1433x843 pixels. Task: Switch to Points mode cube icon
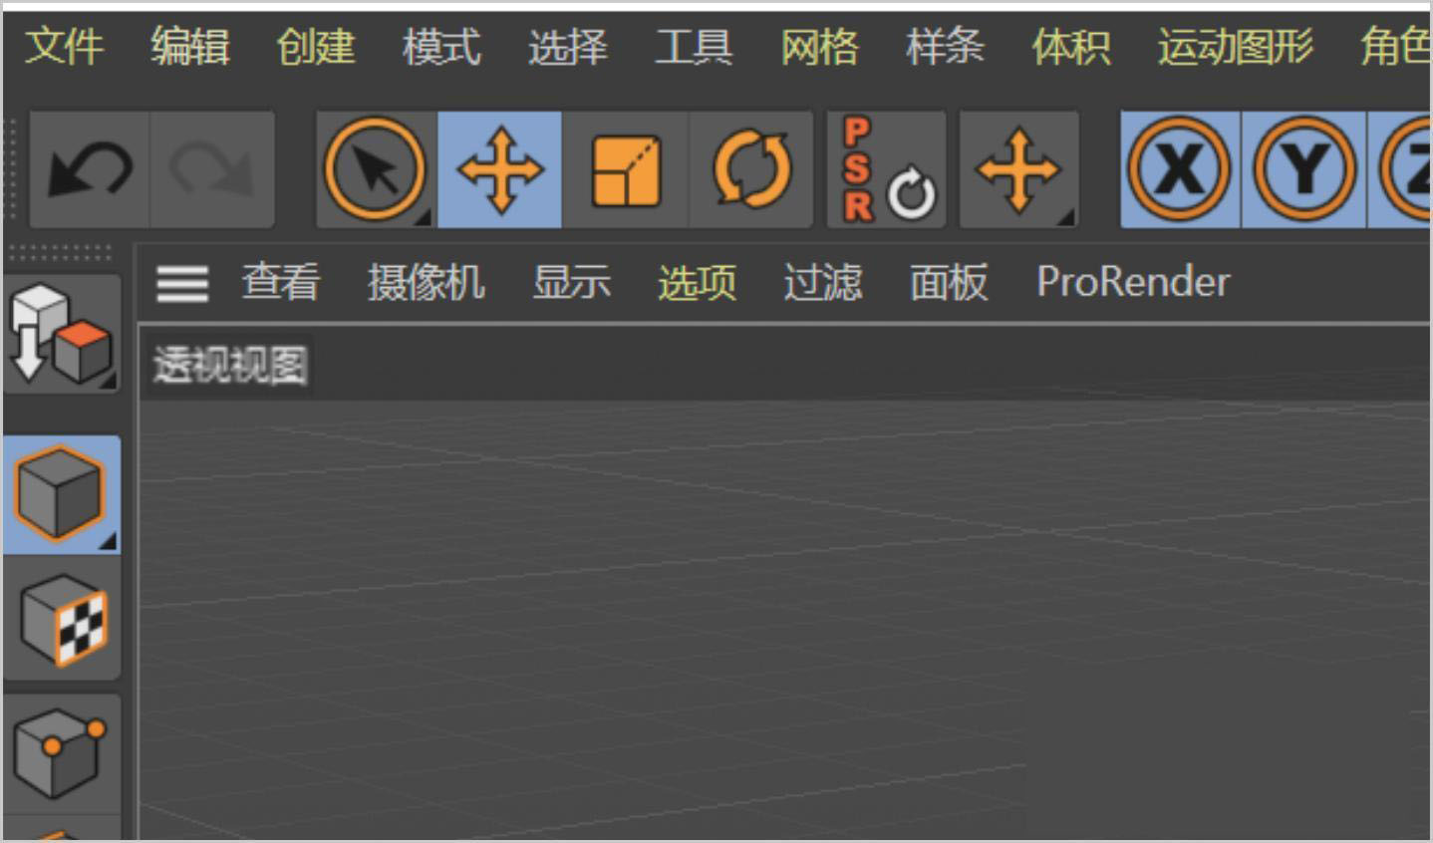[x=62, y=754]
